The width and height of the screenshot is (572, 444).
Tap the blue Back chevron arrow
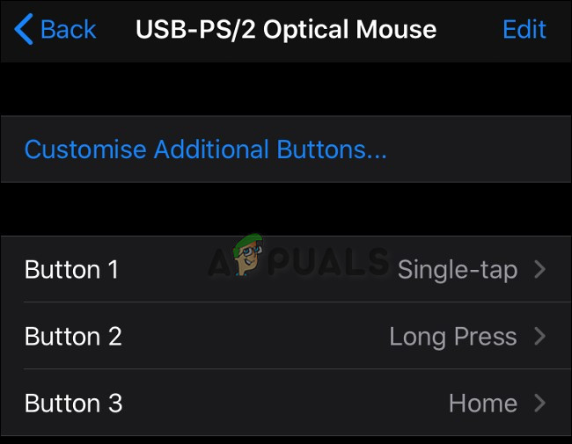(x=24, y=29)
